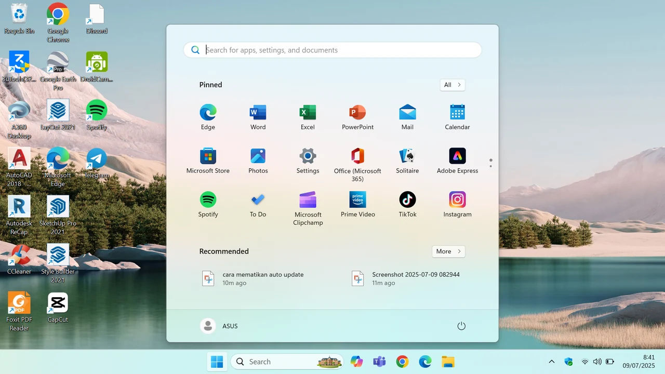665x374 pixels.
Task: Open Edge from the taskbar
Action: 425,362
